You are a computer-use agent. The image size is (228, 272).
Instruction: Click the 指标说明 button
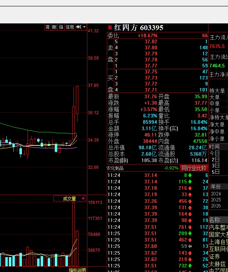[x=77, y=270]
